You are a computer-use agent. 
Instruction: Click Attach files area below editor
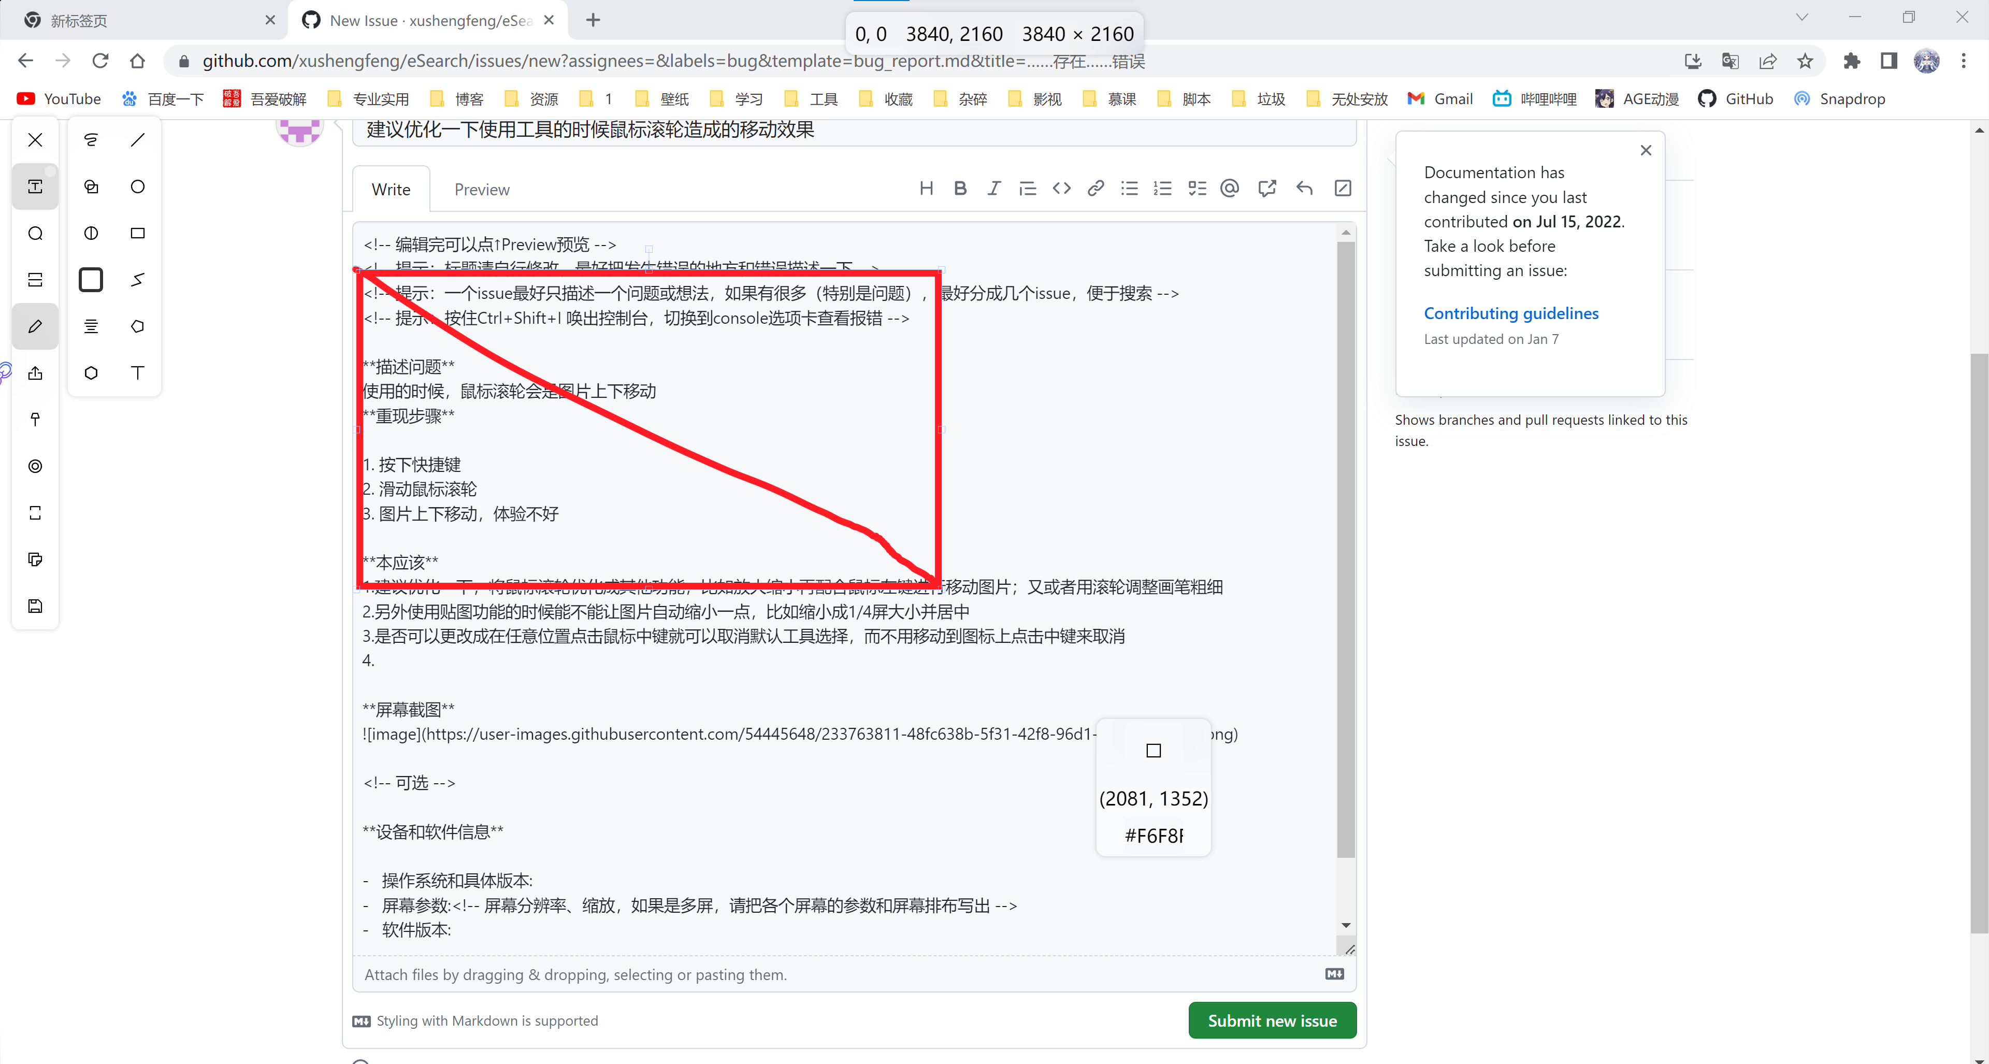coord(854,974)
